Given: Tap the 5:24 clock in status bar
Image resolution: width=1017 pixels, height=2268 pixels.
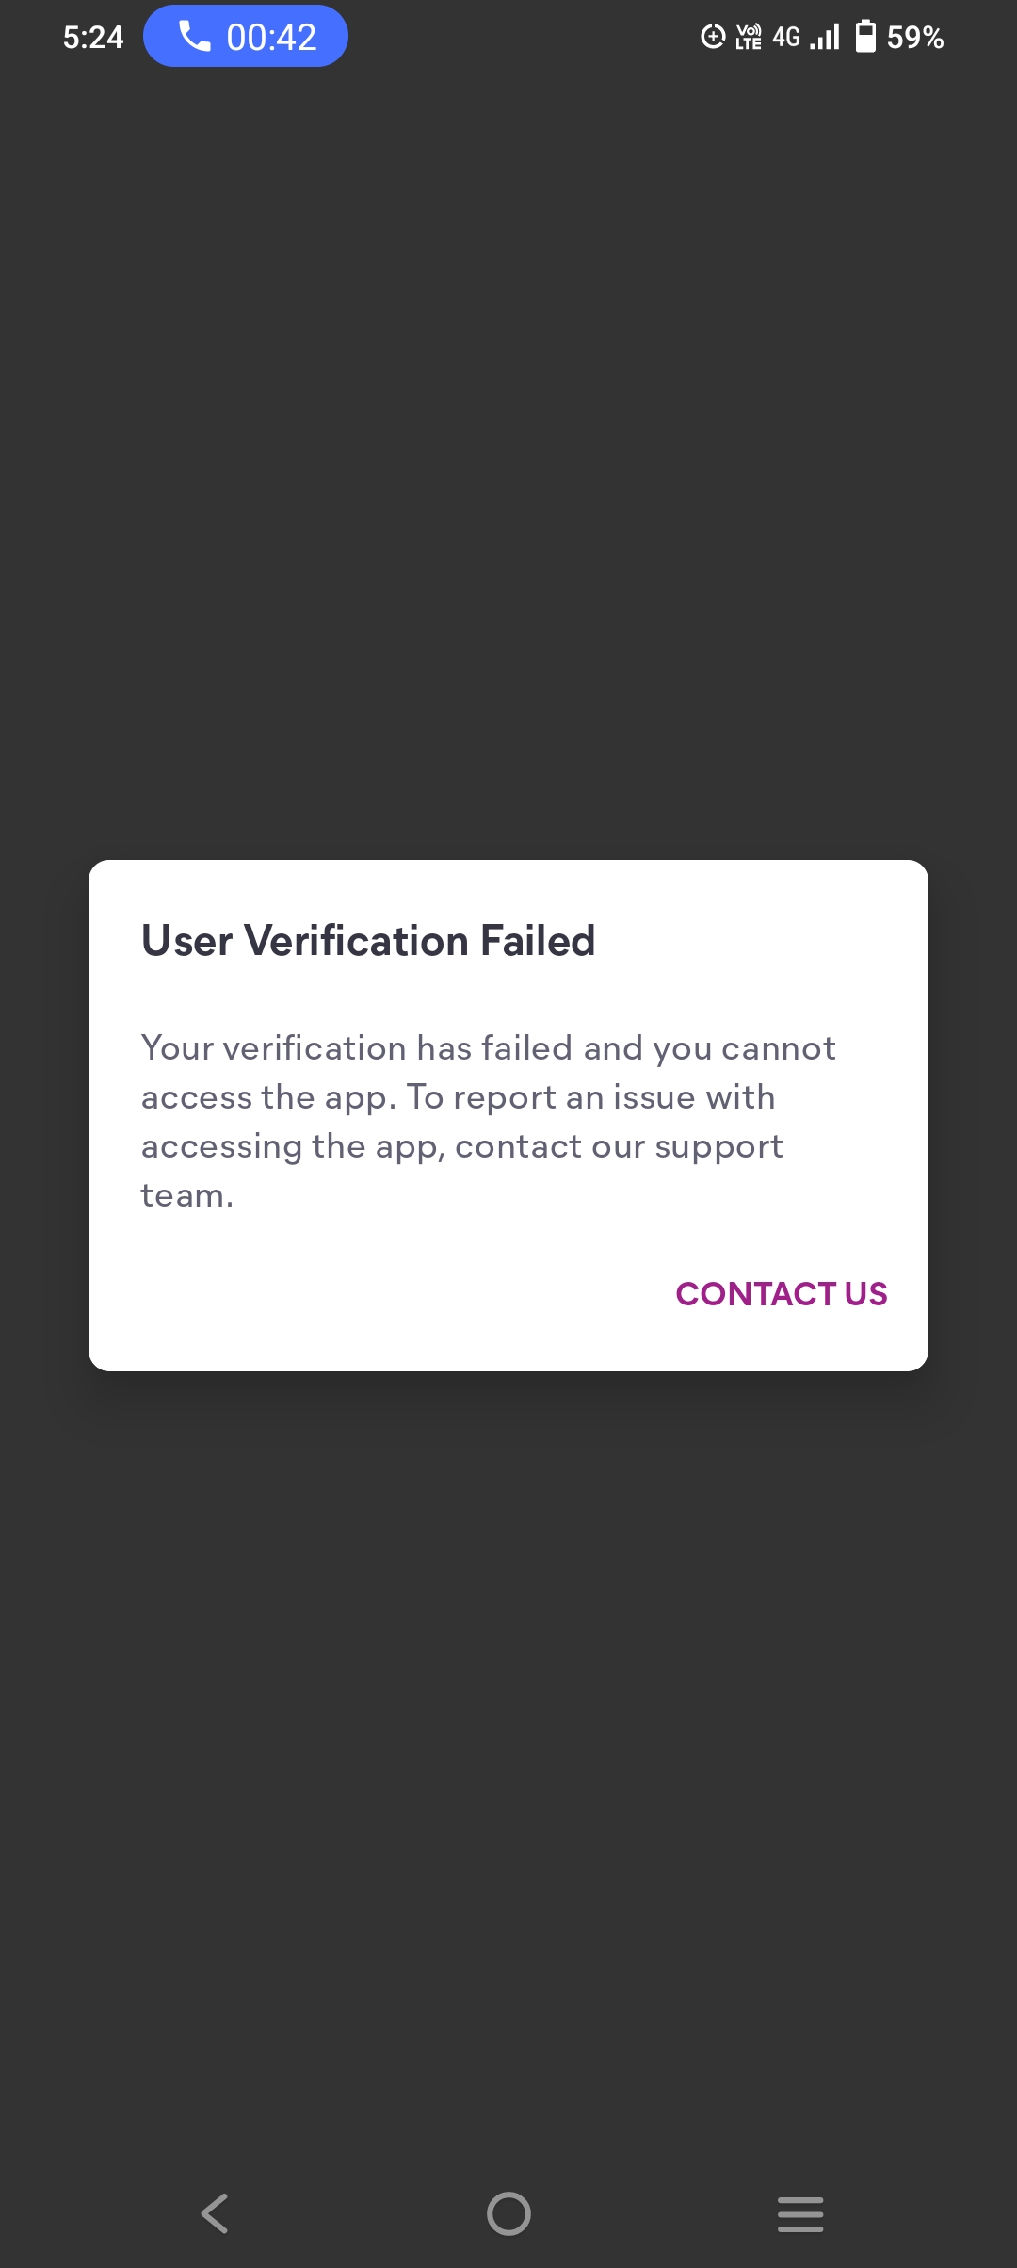Looking at the screenshot, I should [x=93, y=37].
